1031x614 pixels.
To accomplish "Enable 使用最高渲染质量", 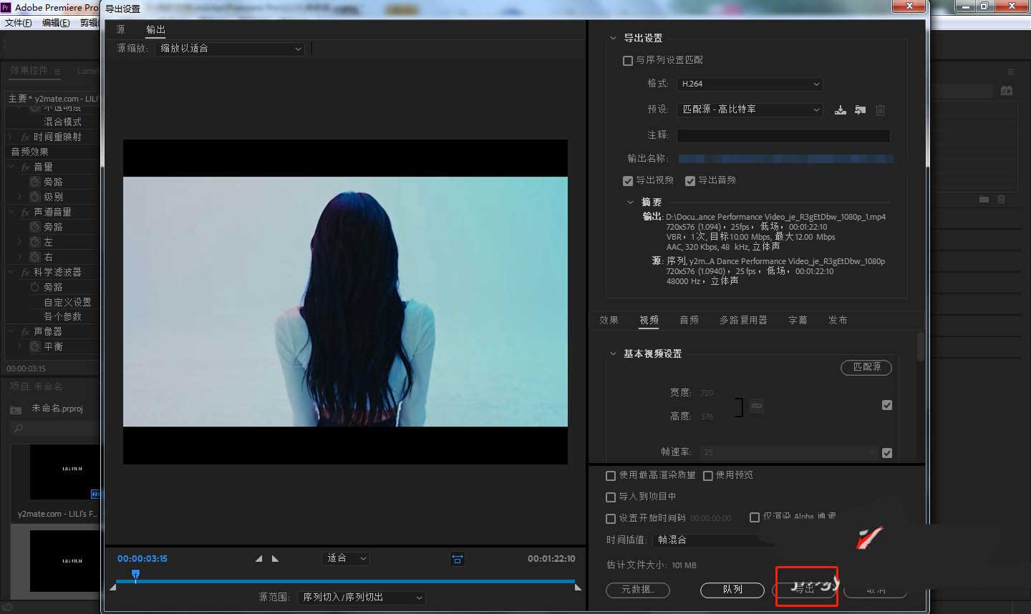I will click(x=611, y=475).
